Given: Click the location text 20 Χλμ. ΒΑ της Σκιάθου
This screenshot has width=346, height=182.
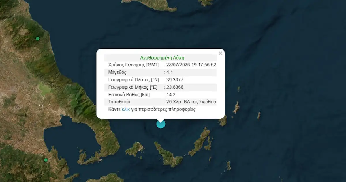Looking at the screenshot, I should pyautogui.click(x=191, y=102).
